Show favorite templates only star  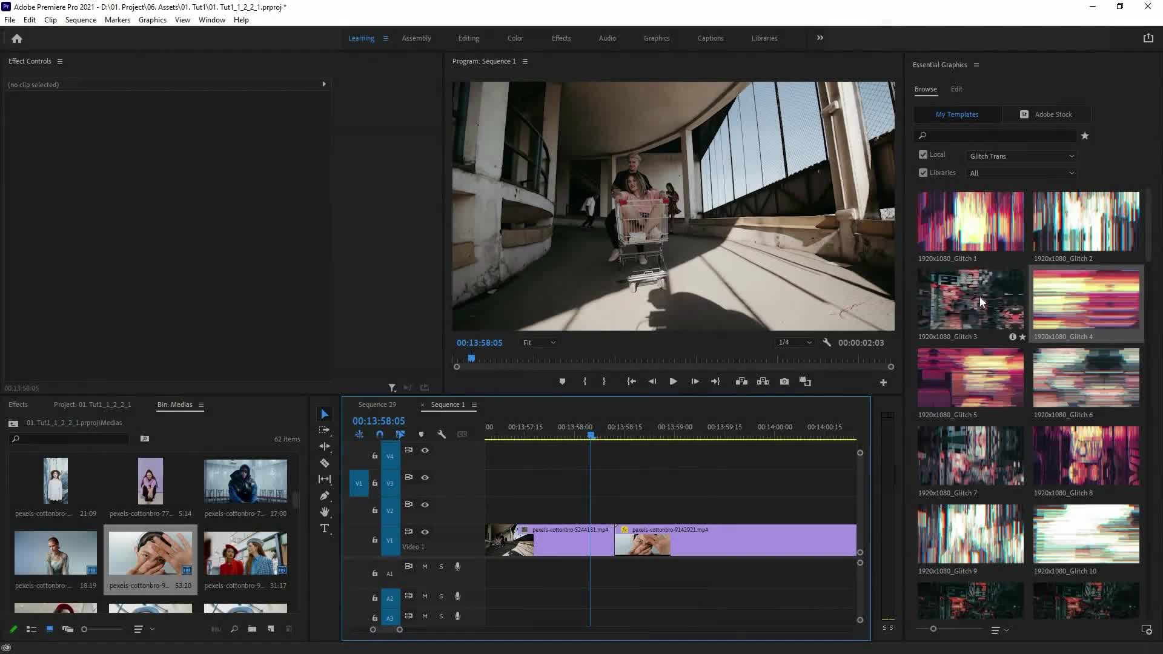click(1085, 136)
